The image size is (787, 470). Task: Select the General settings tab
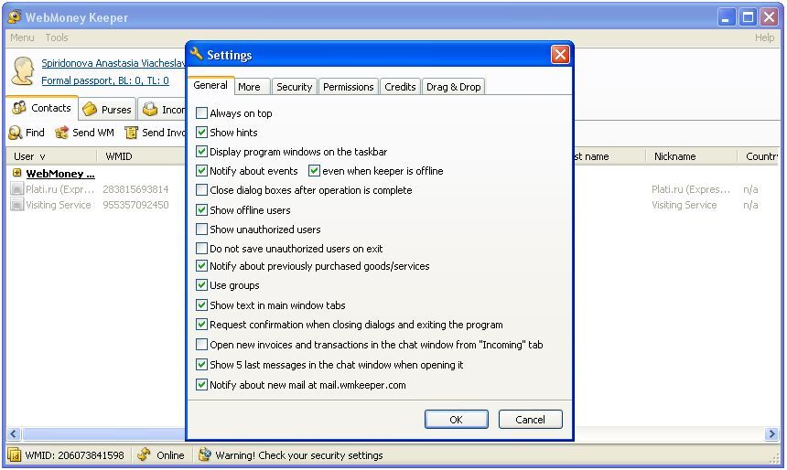(210, 85)
